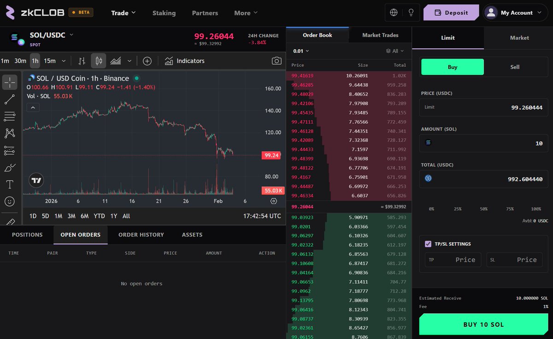
Task: Select the forecast and measurement tool
Action: (10, 150)
